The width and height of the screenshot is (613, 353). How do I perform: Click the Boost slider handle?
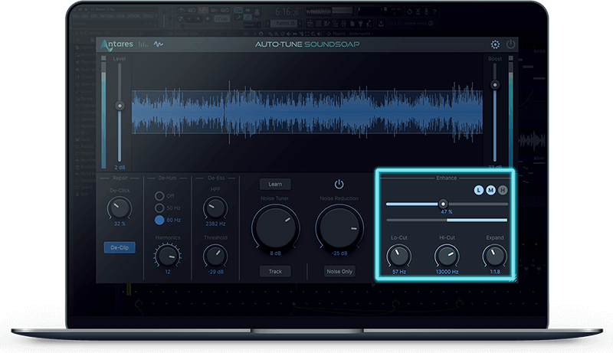click(495, 85)
